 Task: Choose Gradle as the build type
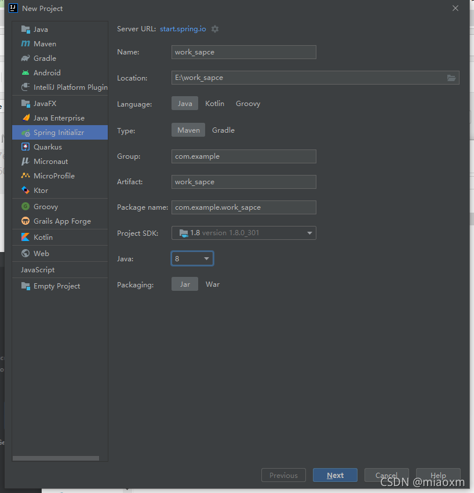pos(223,130)
